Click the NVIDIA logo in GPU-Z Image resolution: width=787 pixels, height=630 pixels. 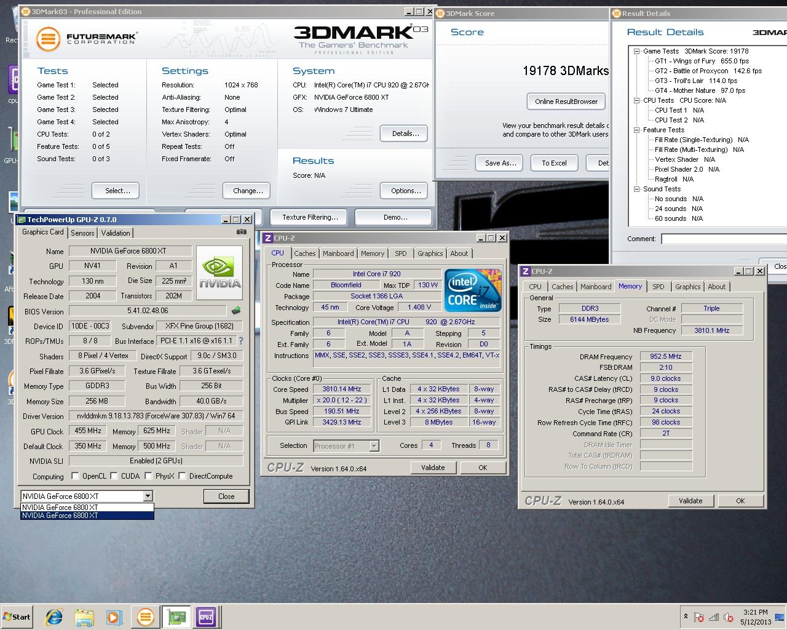tap(219, 273)
